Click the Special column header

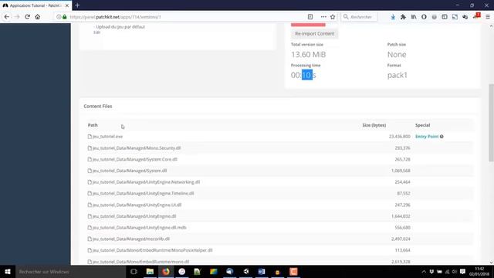click(x=422, y=125)
